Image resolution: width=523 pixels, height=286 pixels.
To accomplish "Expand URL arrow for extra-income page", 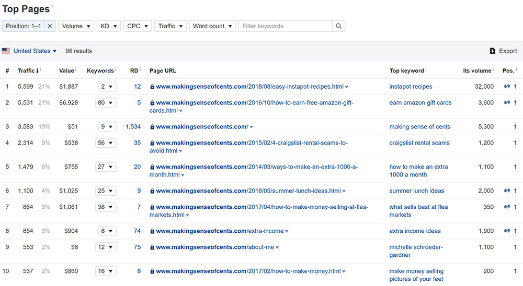I will (x=287, y=231).
